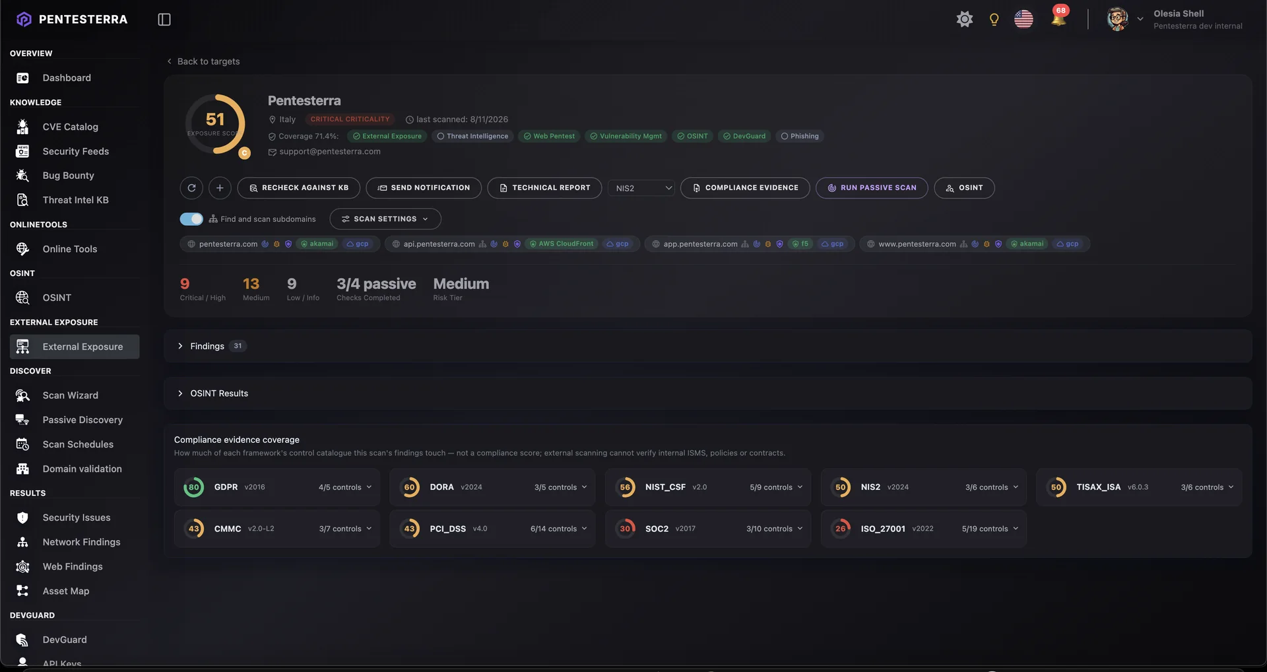The image size is (1267, 672).
Task: Click Passive Discovery sidebar icon
Action: [22, 420]
